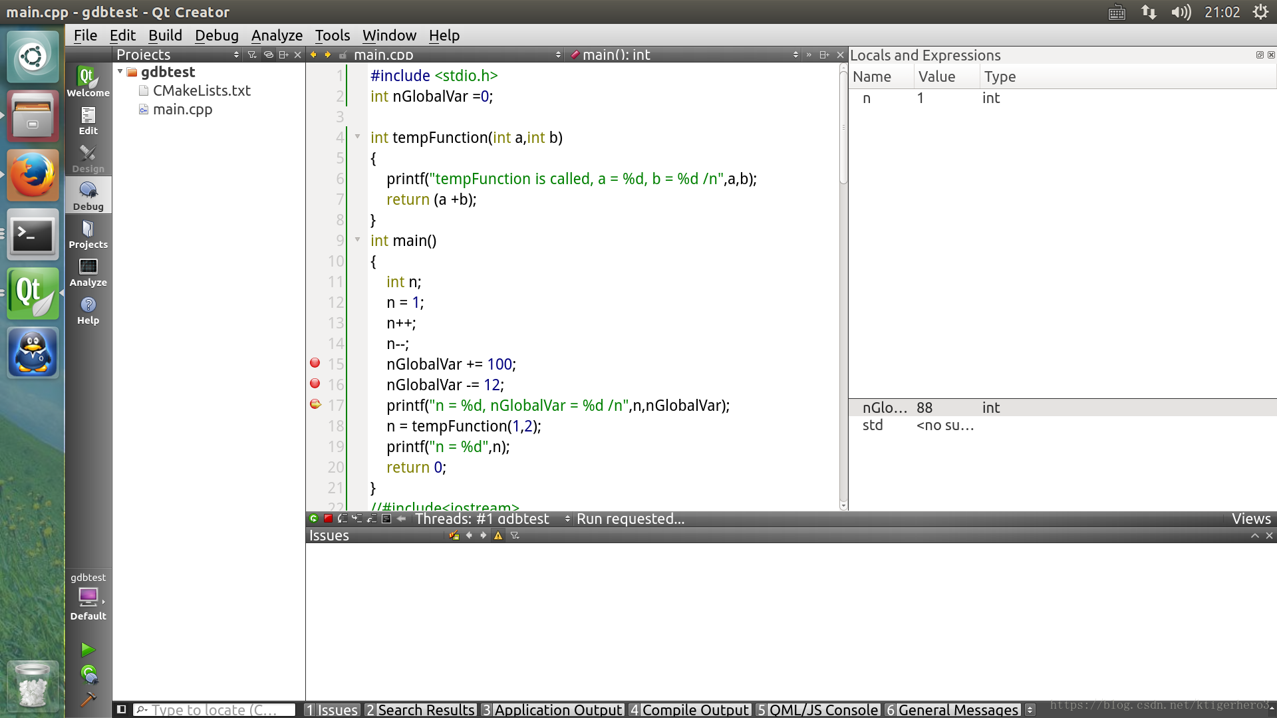This screenshot has width=1277, height=718.
Task: Click the Step Into debug icon
Action: click(357, 519)
